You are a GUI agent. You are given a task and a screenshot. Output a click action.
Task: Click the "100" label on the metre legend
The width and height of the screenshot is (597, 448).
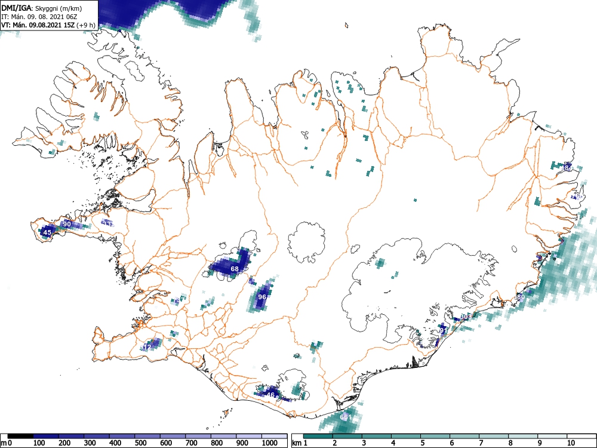(x=39, y=443)
